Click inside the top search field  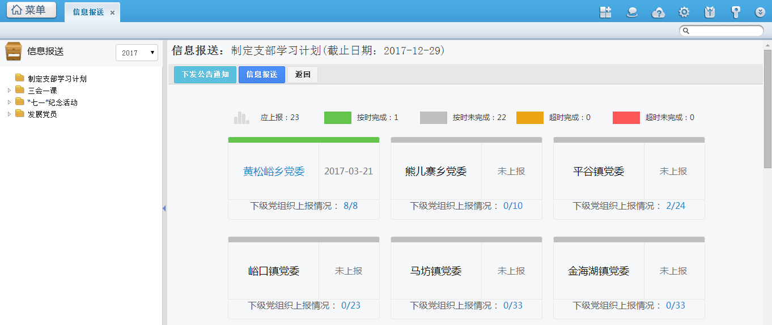[724, 31]
